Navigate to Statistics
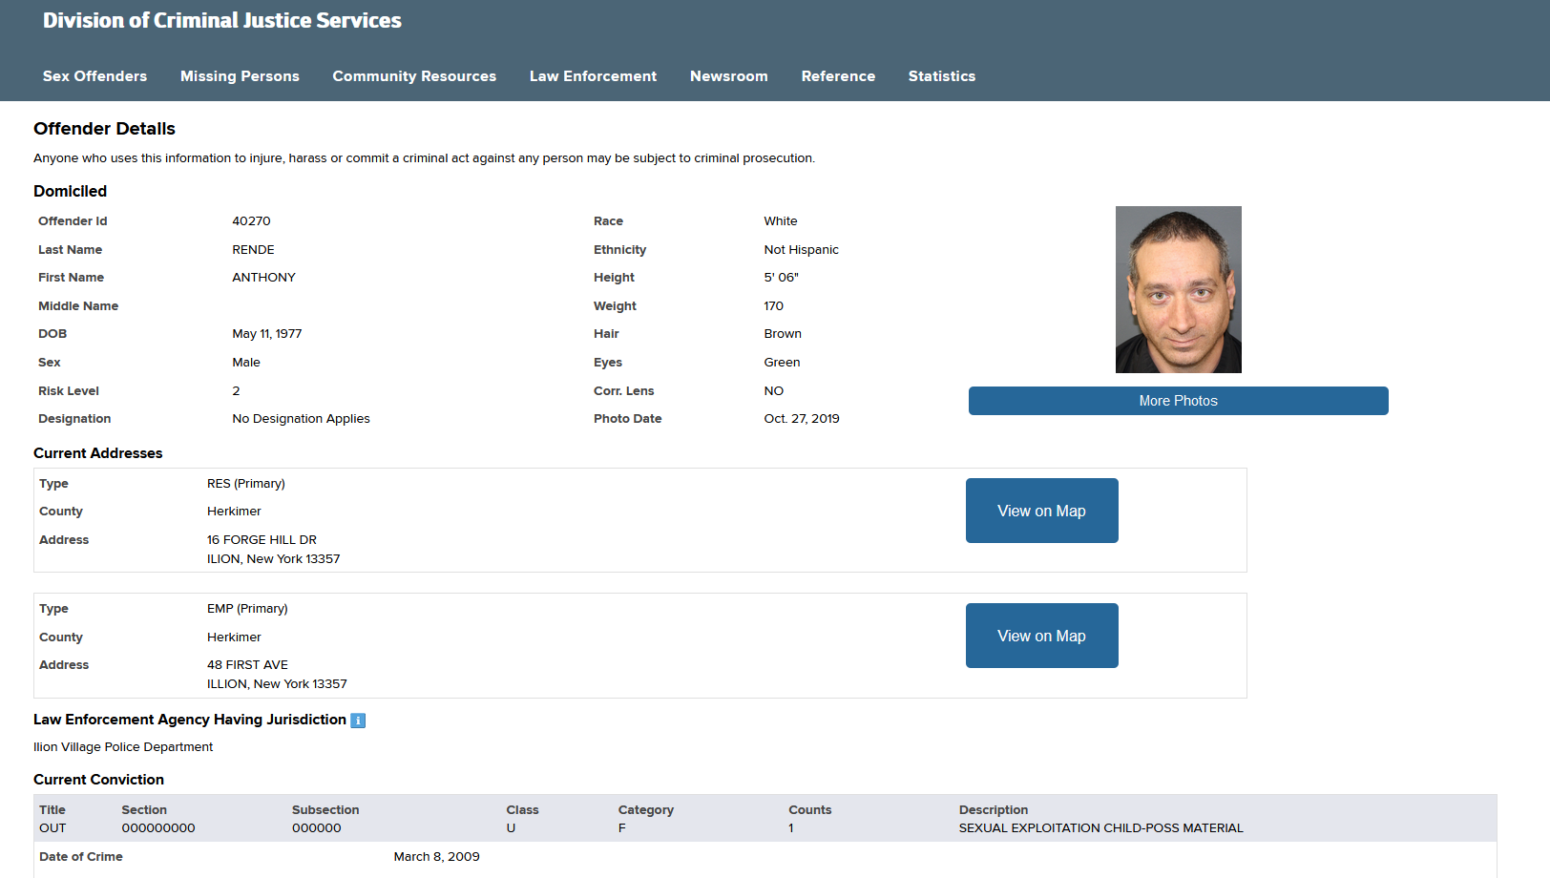The width and height of the screenshot is (1550, 878). tap(942, 76)
